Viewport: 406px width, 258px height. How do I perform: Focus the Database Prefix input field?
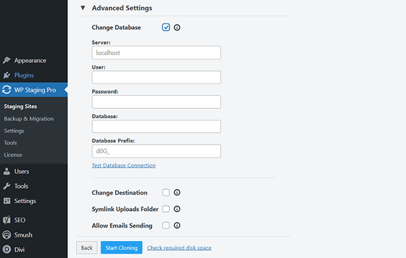click(157, 151)
